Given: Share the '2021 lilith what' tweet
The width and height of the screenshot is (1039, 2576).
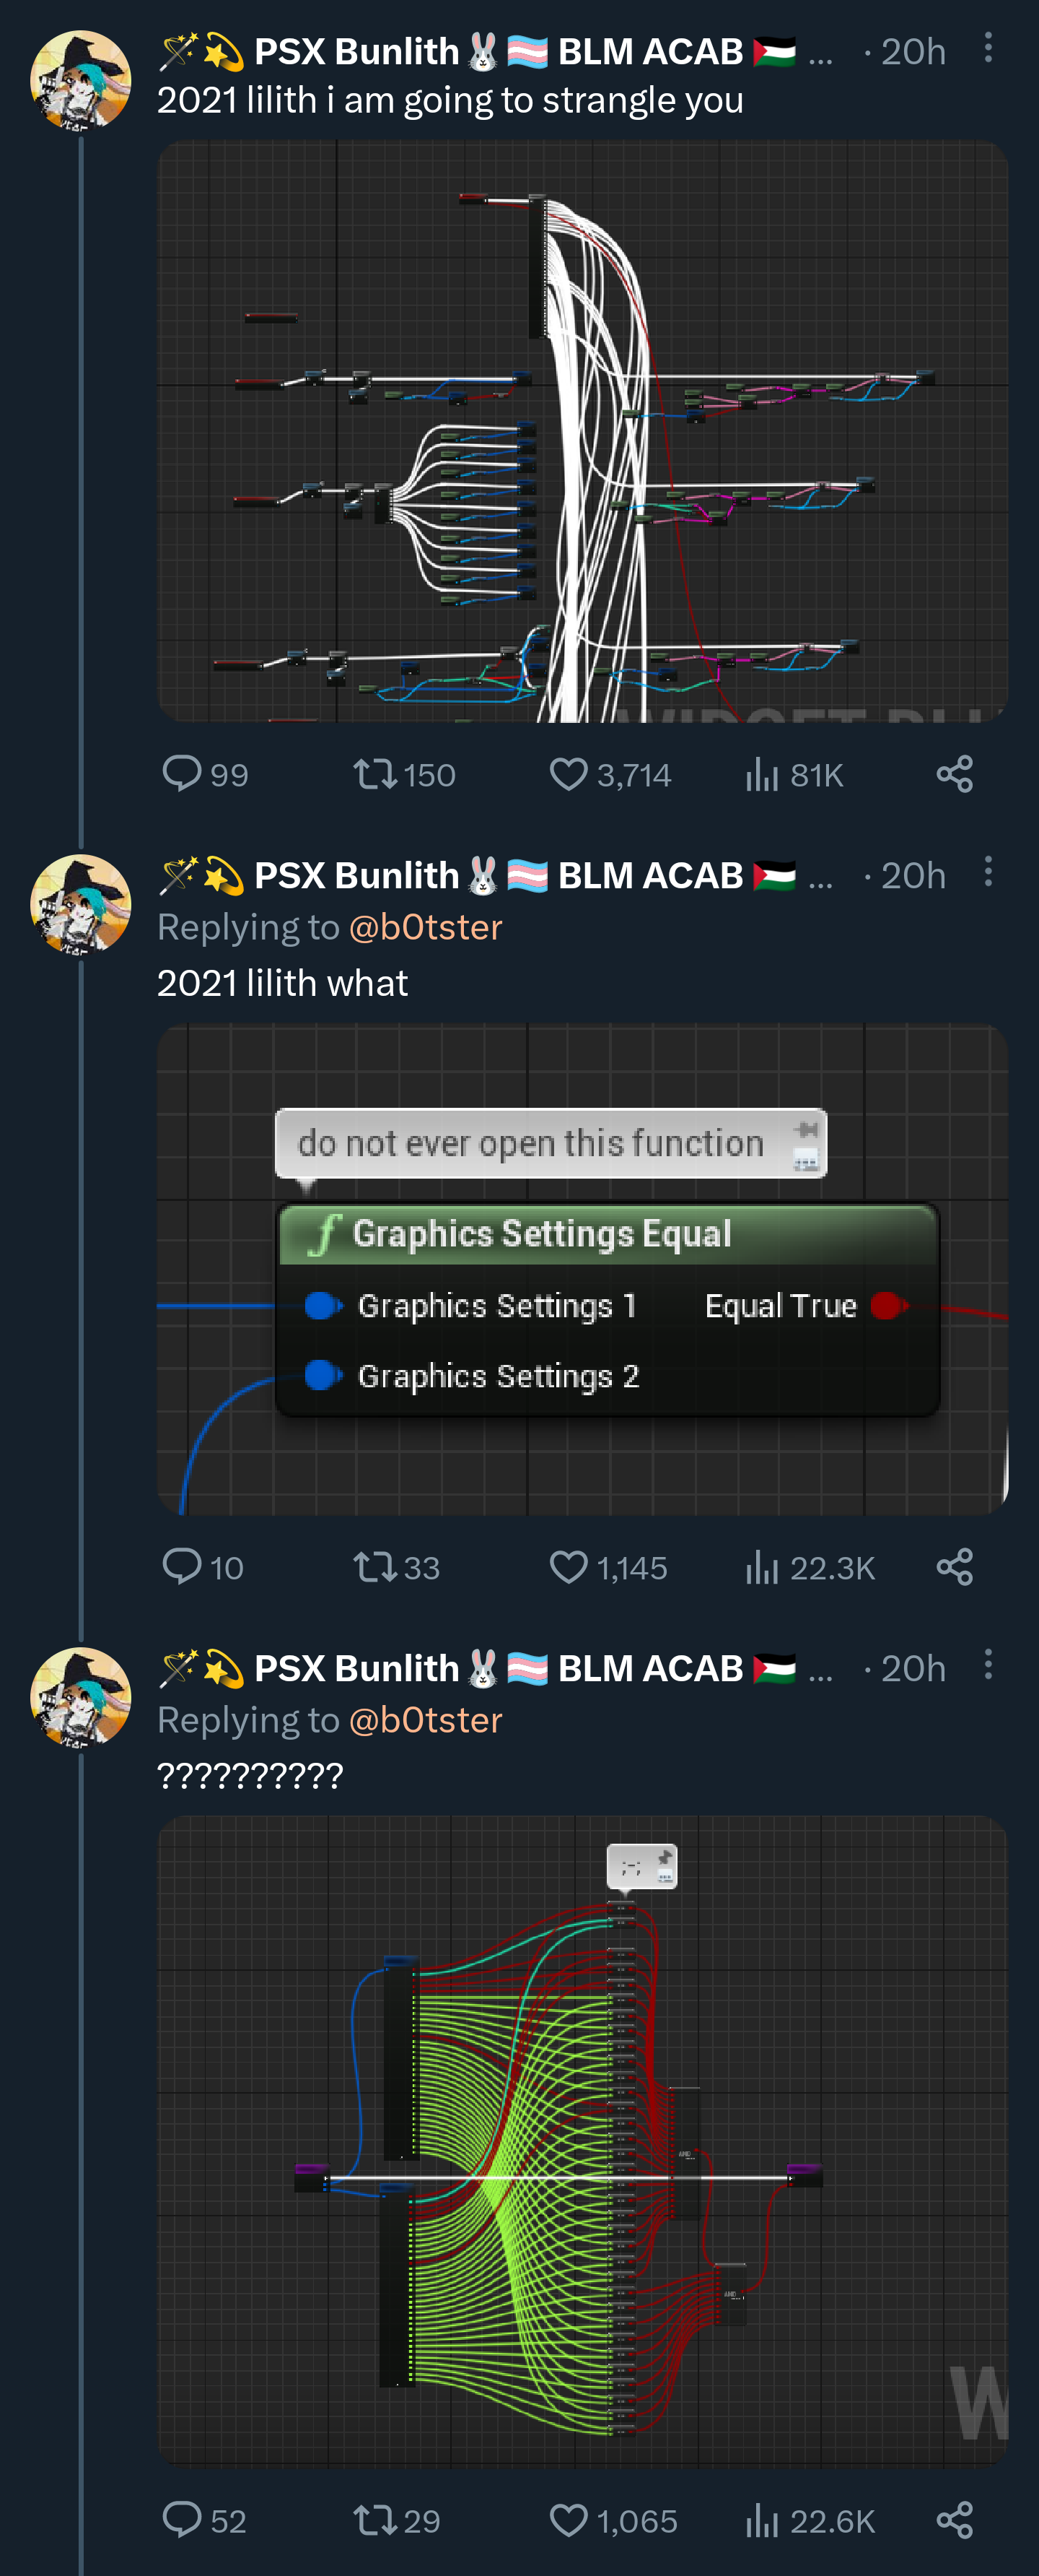Looking at the screenshot, I should 954,1567.
